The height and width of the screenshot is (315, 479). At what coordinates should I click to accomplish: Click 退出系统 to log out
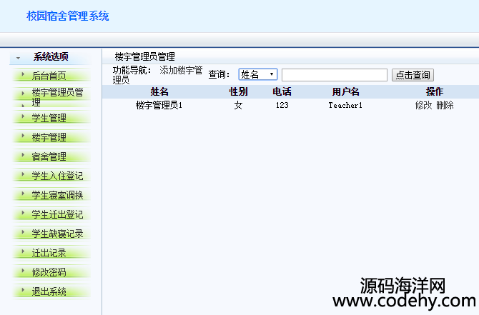point(49,291)
